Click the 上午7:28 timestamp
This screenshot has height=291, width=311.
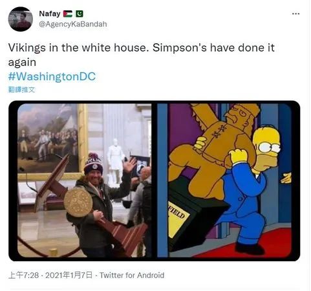click(x=24, y=275)
